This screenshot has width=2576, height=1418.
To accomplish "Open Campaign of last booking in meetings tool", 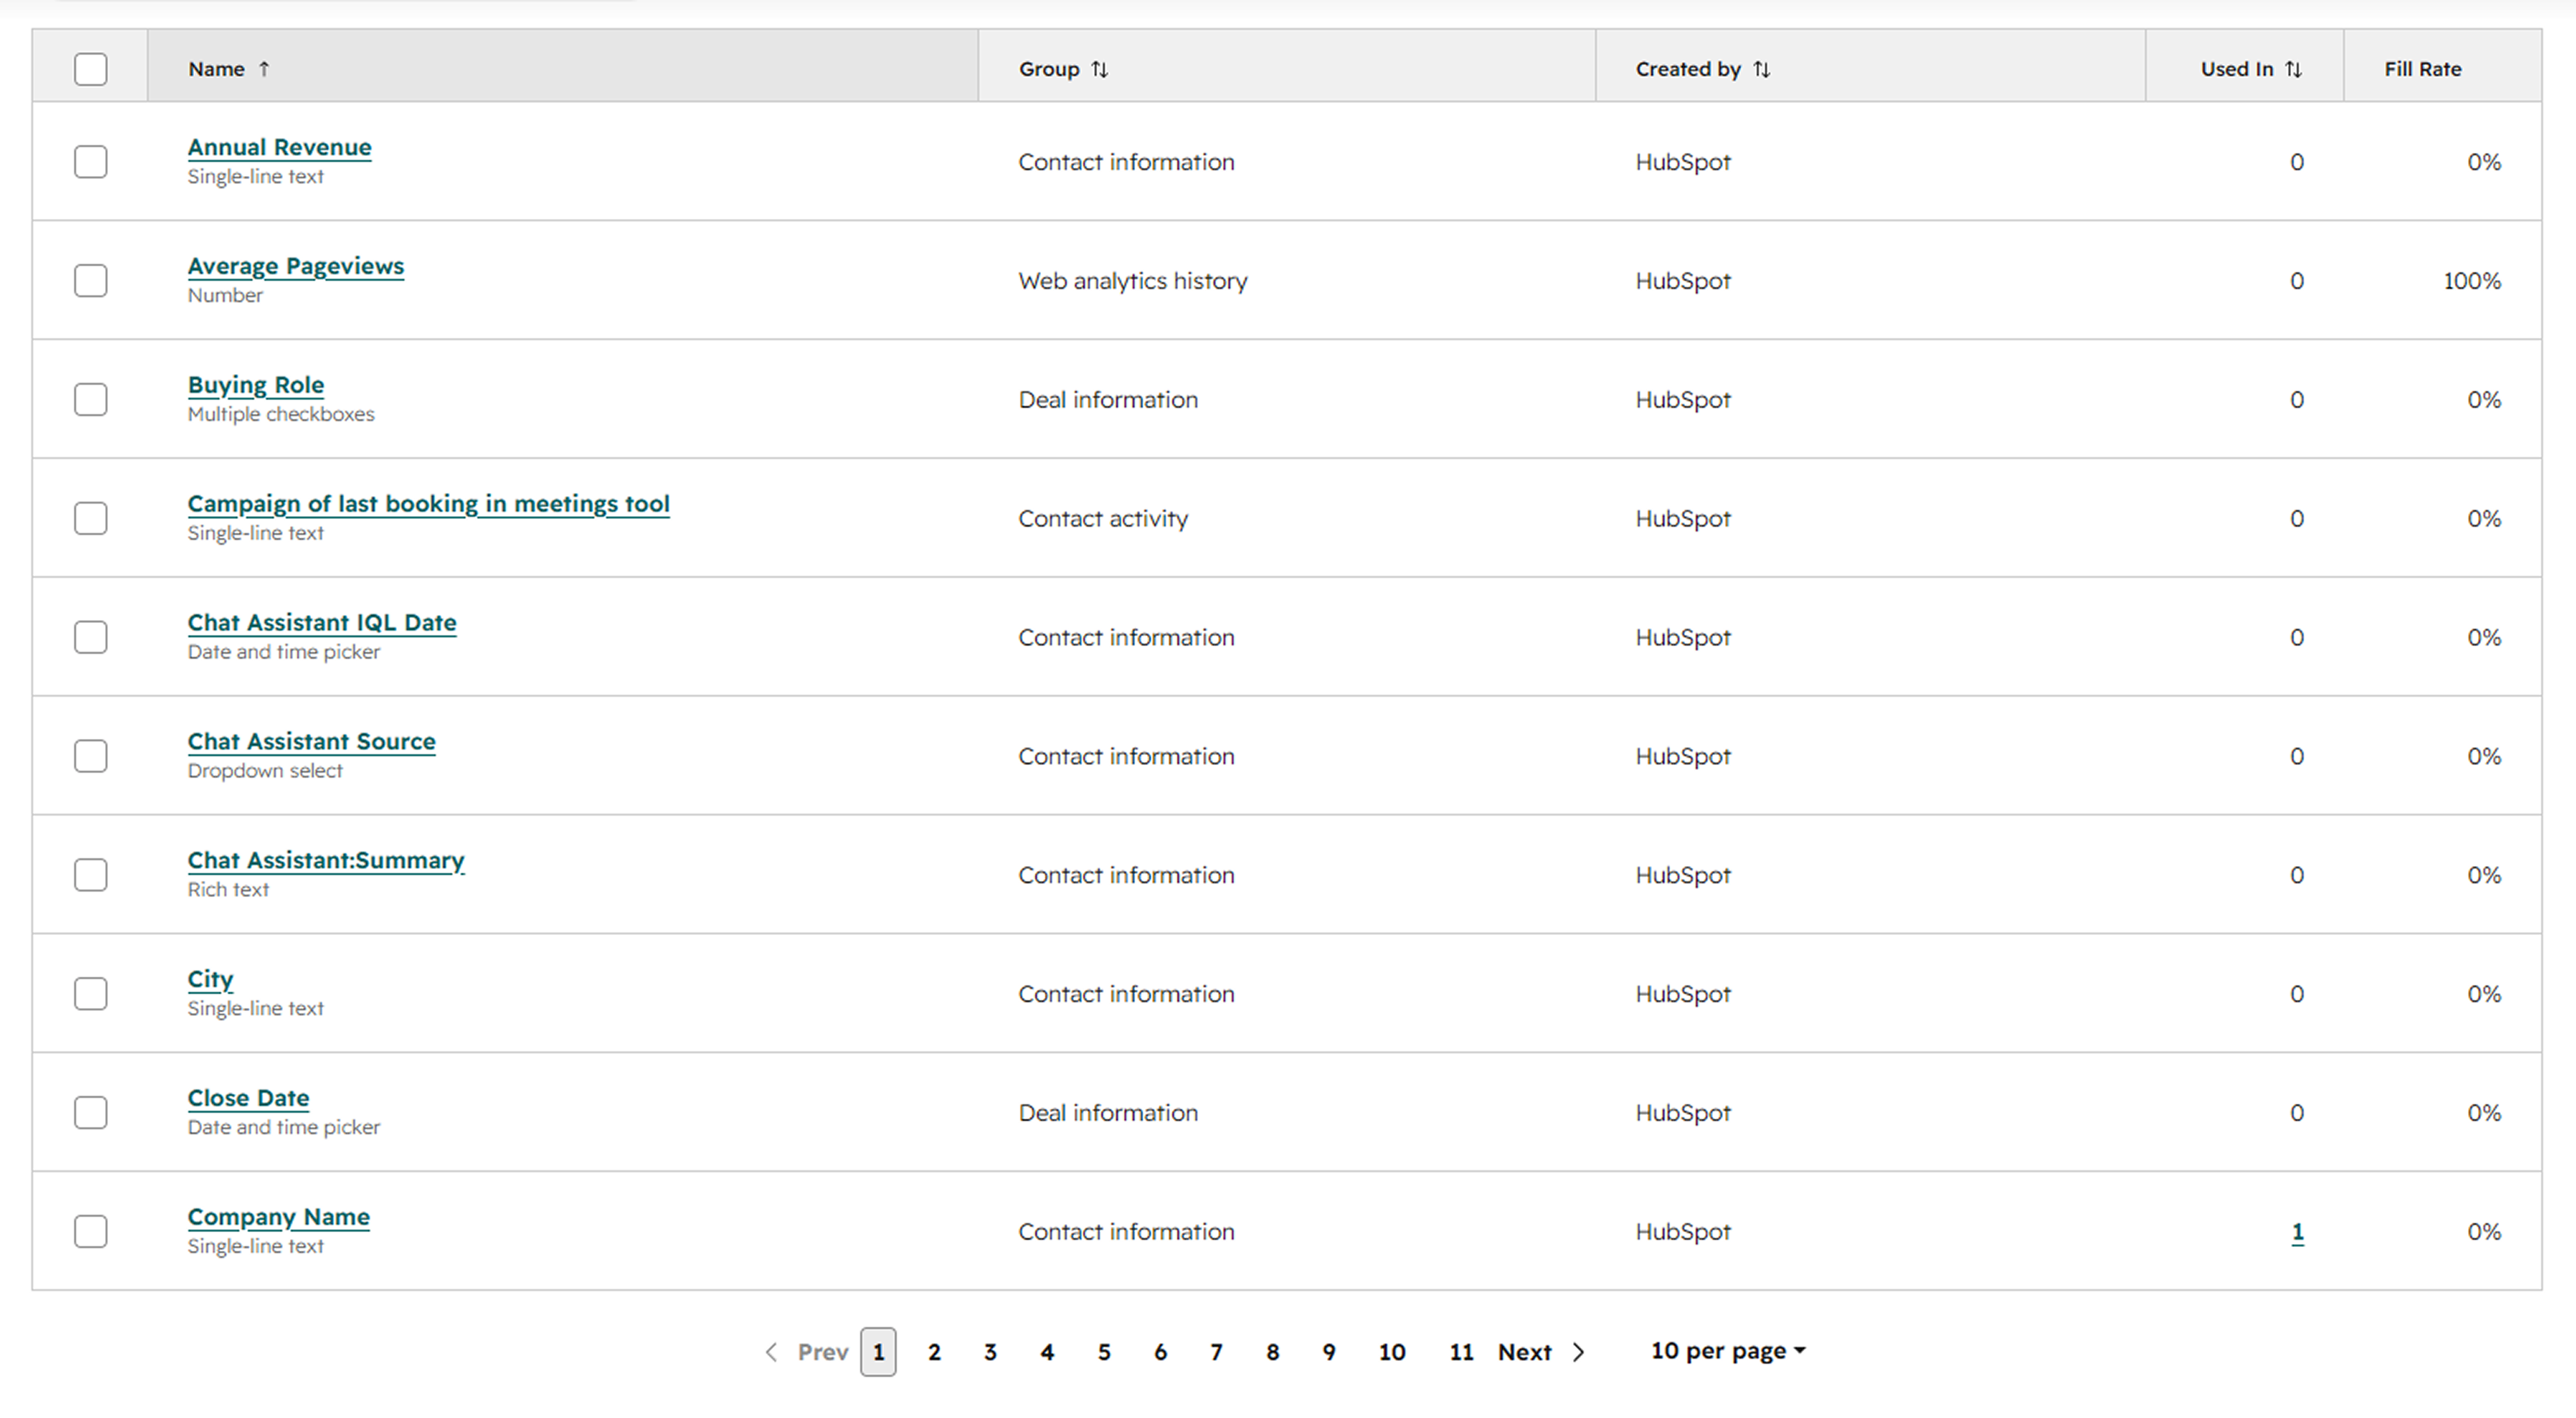I will click(x=429, y=504).
